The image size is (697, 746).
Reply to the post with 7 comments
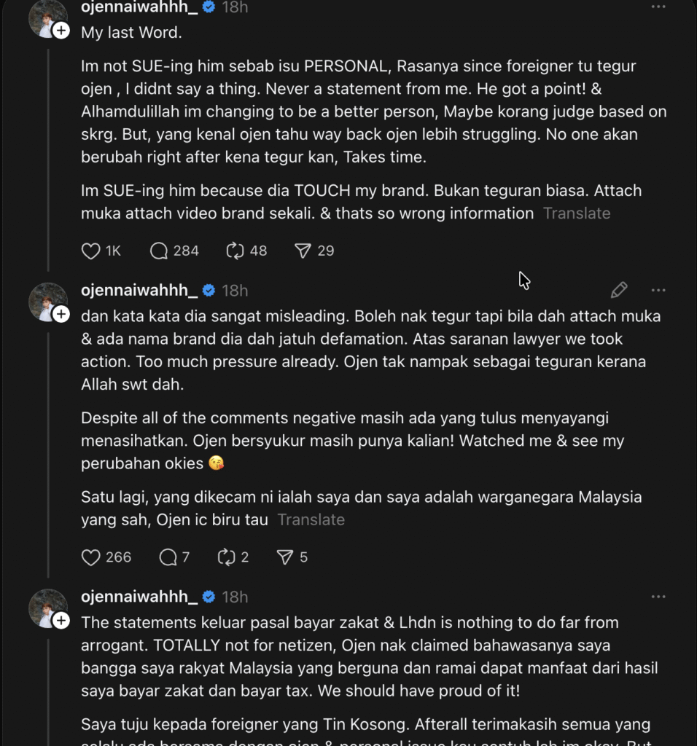[168, 558]
